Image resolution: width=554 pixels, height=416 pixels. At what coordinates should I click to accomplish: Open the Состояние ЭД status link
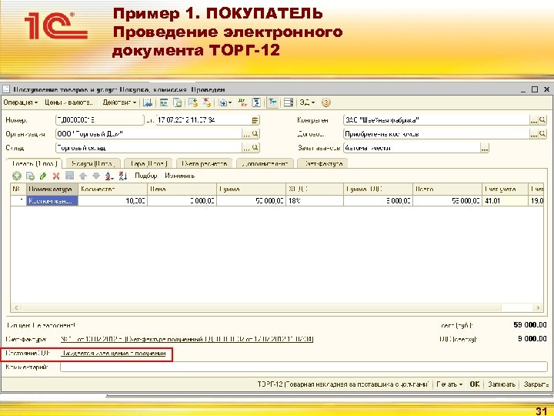[113, 353]
